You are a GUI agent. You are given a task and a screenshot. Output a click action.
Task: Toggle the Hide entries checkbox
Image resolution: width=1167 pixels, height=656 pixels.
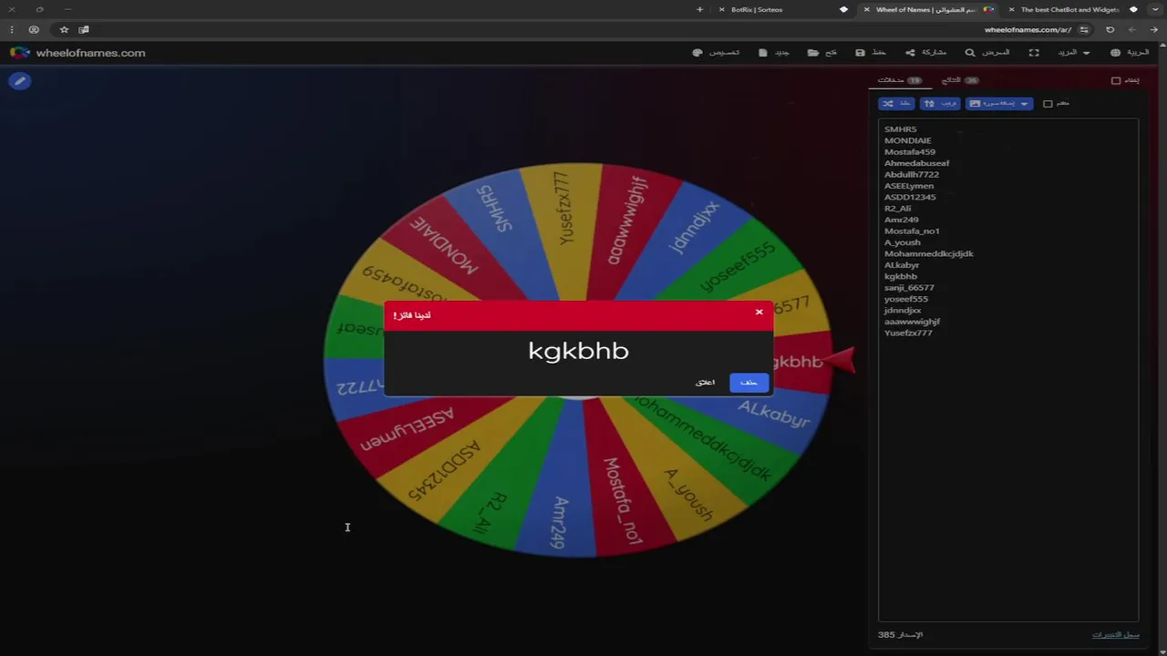[1116, 80]
